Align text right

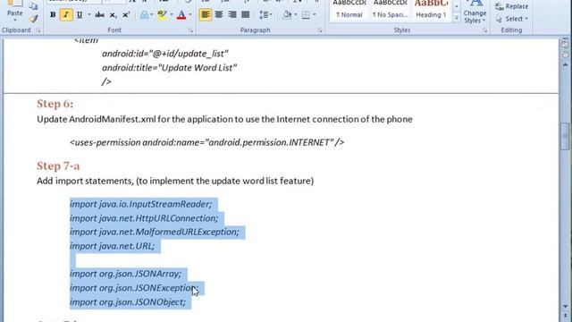pos(232,15)
